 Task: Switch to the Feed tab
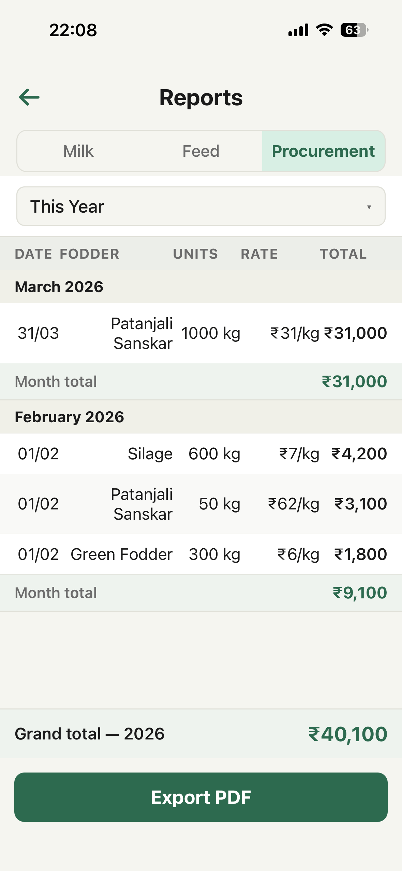tap(201, 151)
